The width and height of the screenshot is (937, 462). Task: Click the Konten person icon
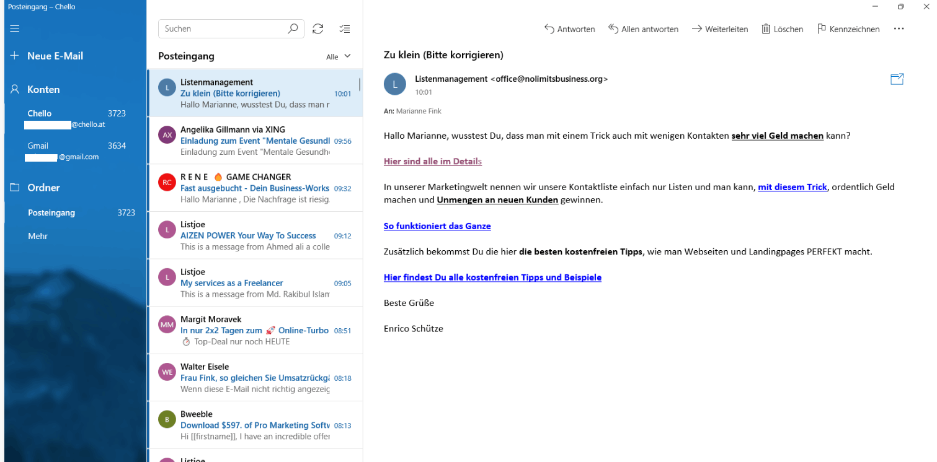point(15,89)
